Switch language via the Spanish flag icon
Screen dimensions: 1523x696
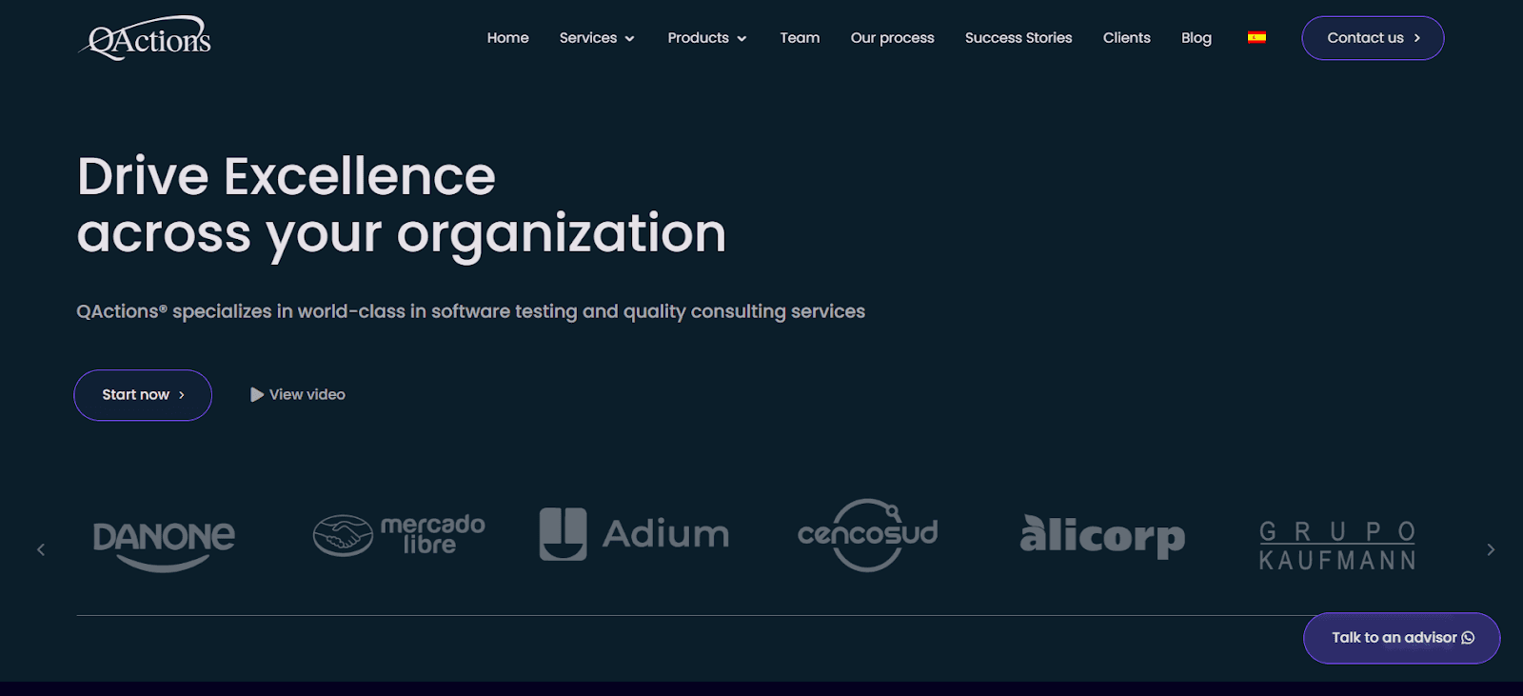(1256, 38)
